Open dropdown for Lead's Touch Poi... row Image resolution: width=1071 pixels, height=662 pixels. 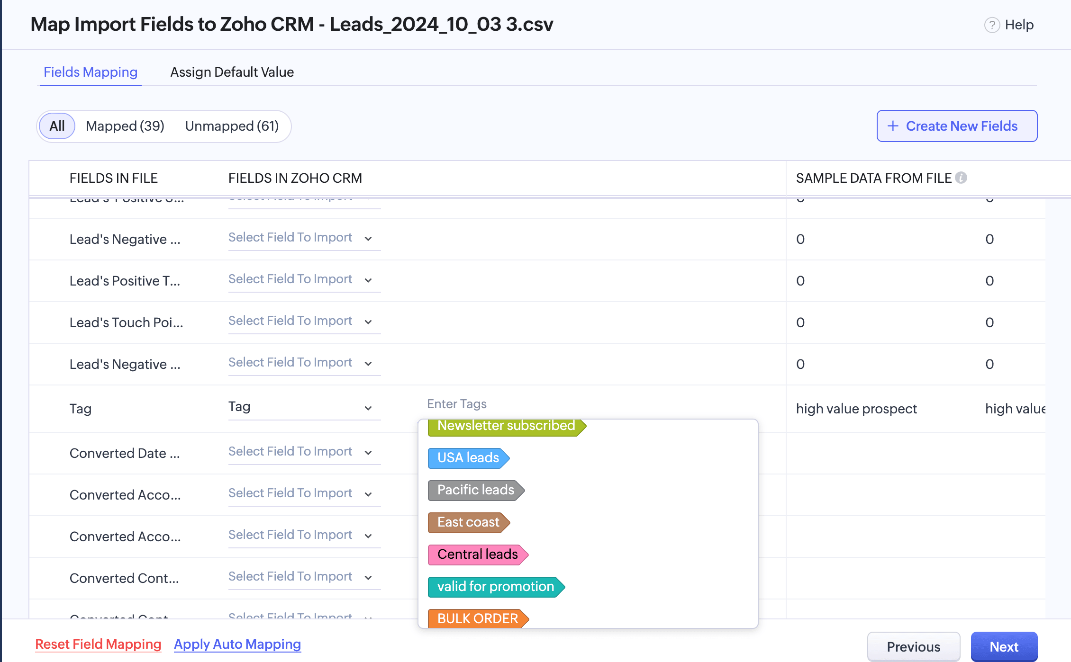pos(304,321)
